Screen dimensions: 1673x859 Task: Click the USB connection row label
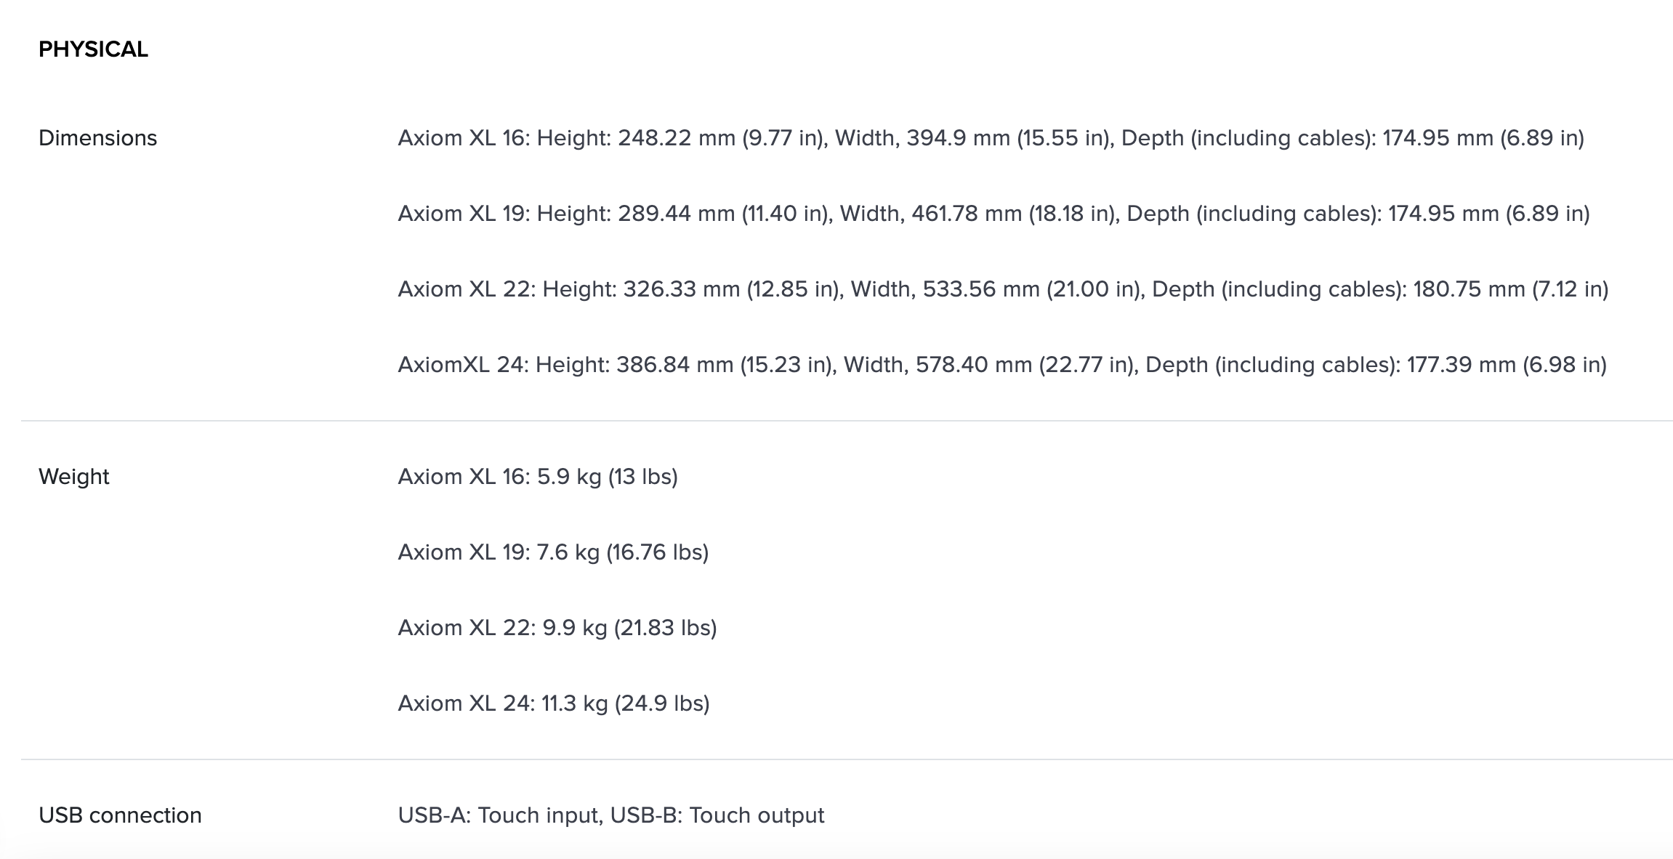pos(120,815)
